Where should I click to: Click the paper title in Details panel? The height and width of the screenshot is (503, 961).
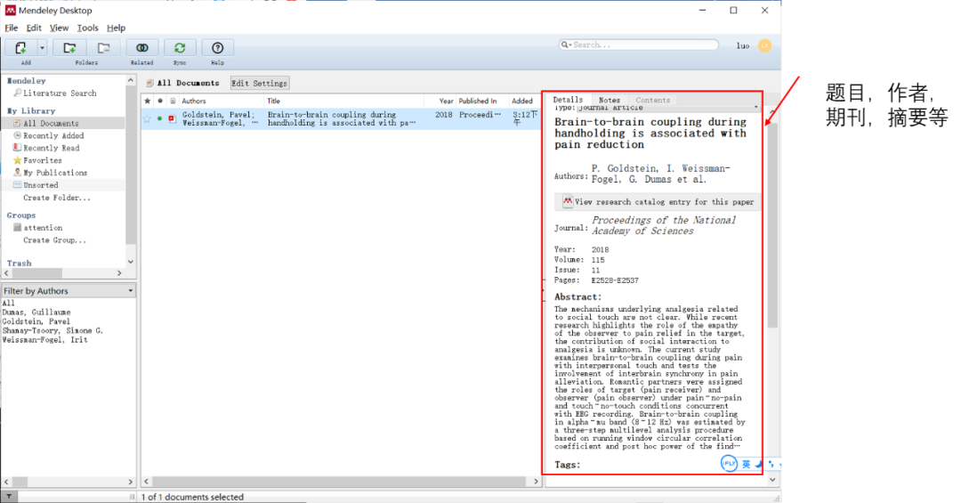(x=650, y=134)
